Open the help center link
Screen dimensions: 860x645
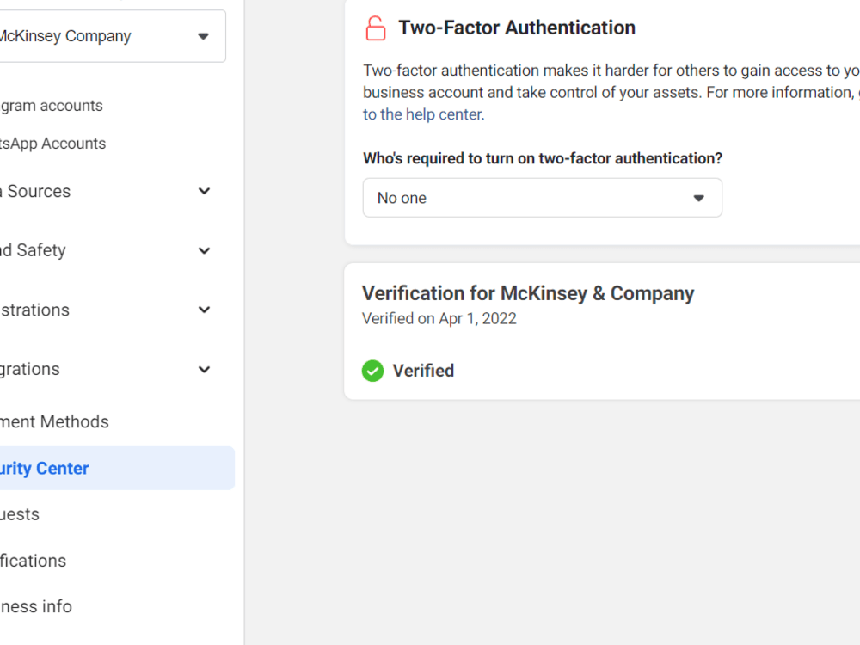coord(423,114)
